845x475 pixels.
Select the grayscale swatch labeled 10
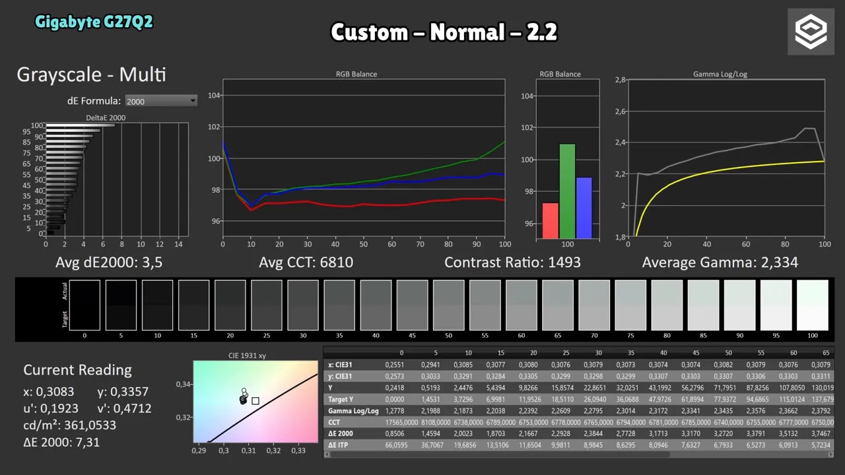point(157,305)
